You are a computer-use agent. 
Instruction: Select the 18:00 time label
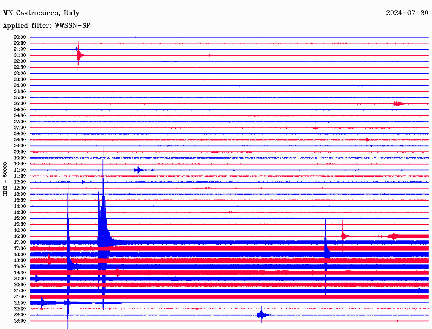19,255
